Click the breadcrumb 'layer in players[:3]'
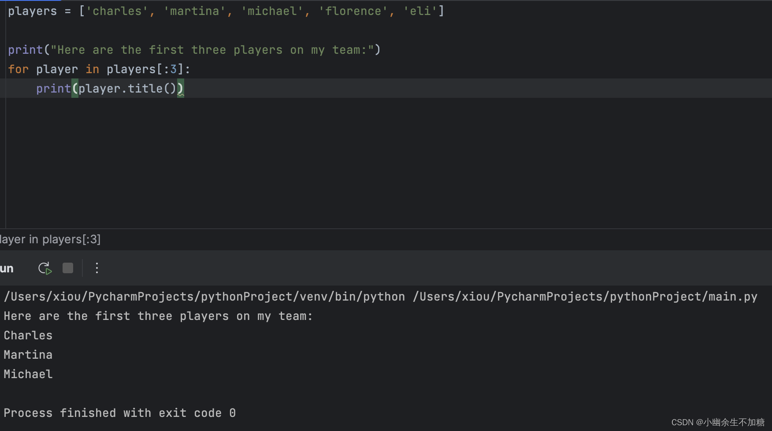 (x=50, y=239)
